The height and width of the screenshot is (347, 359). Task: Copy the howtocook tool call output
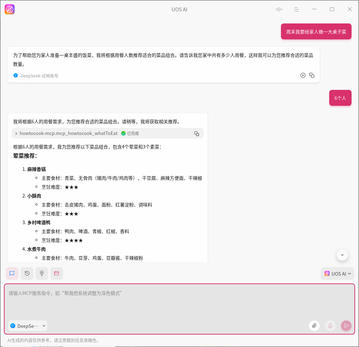click(x=197, y=134)
